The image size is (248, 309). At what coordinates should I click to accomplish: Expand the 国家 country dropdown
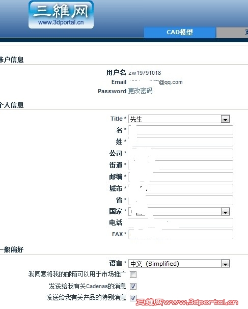pos(179,211)
